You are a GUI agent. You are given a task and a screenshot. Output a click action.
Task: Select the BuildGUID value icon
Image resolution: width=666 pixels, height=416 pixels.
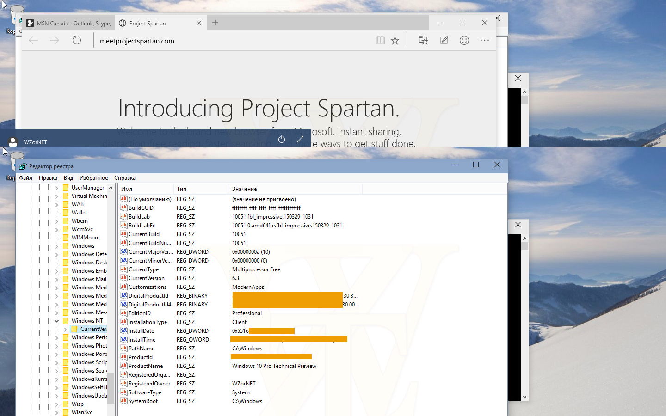[x=123, y=208]
